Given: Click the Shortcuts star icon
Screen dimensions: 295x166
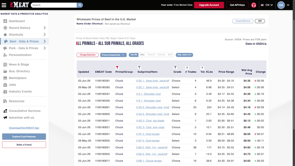Looking at the screenshot, I should click(5, 35).
